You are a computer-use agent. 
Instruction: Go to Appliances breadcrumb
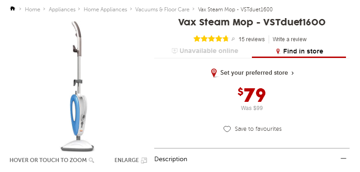pos(62,10)
